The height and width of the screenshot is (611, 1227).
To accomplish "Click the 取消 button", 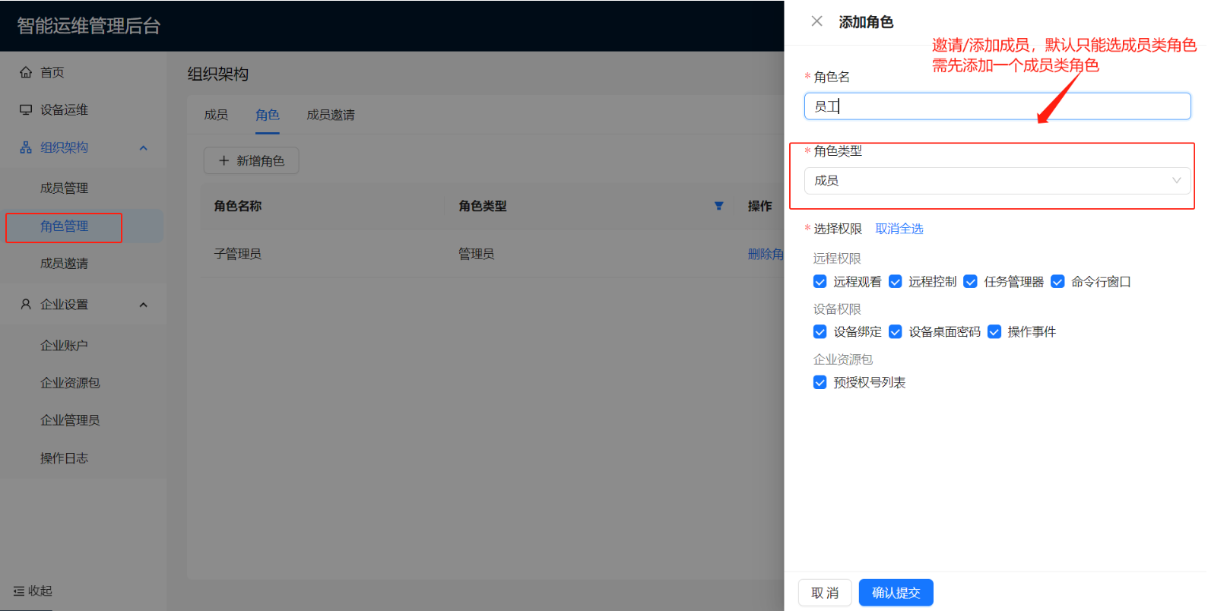I will tap(825, 593).
